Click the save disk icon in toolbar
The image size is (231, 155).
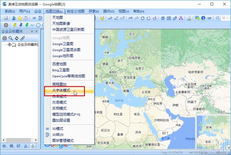coord(6,18)
